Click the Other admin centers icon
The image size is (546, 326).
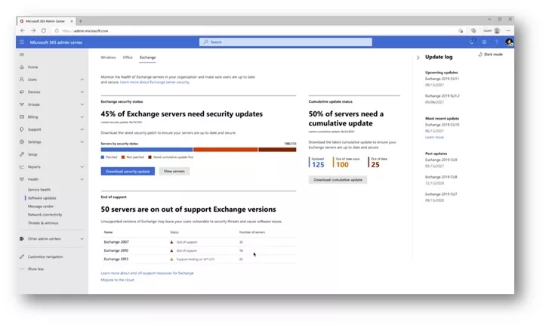(x=22, y=239)
